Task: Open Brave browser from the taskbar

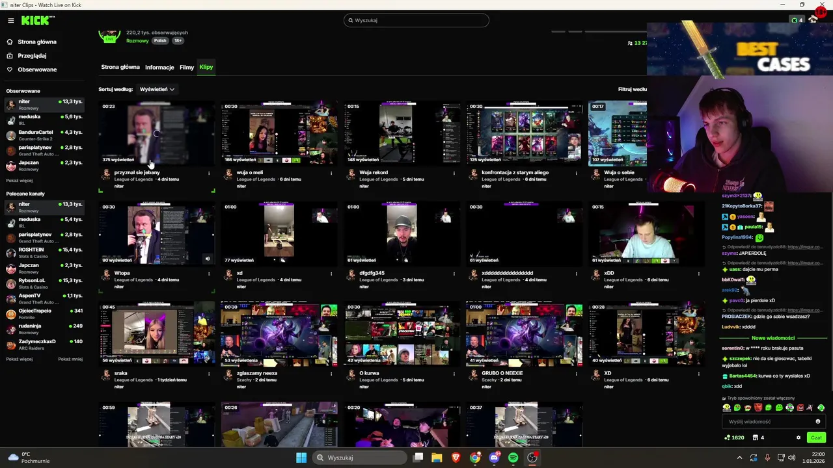Action: coord(456,458)
